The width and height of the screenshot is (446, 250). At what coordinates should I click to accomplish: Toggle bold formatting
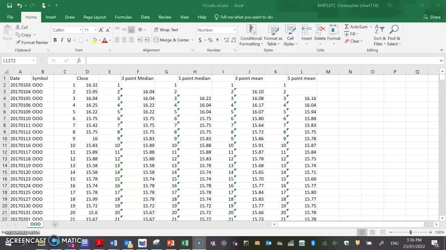55,40
